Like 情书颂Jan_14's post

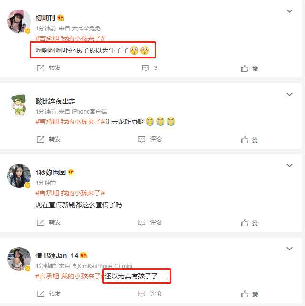tap(249, 294)
